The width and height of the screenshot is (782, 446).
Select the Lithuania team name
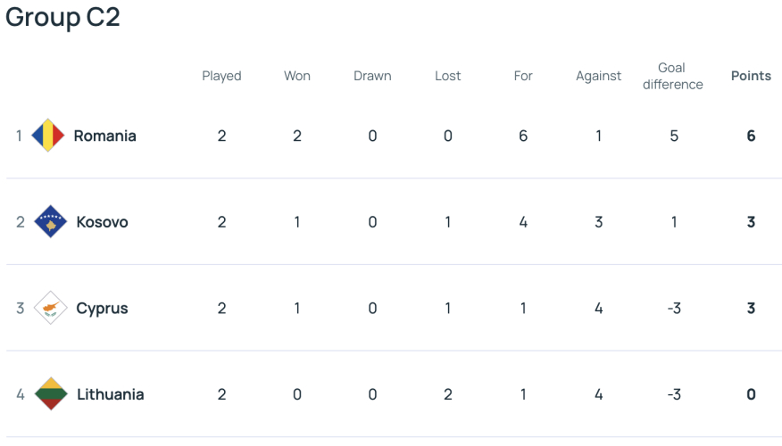click(110, 394)
